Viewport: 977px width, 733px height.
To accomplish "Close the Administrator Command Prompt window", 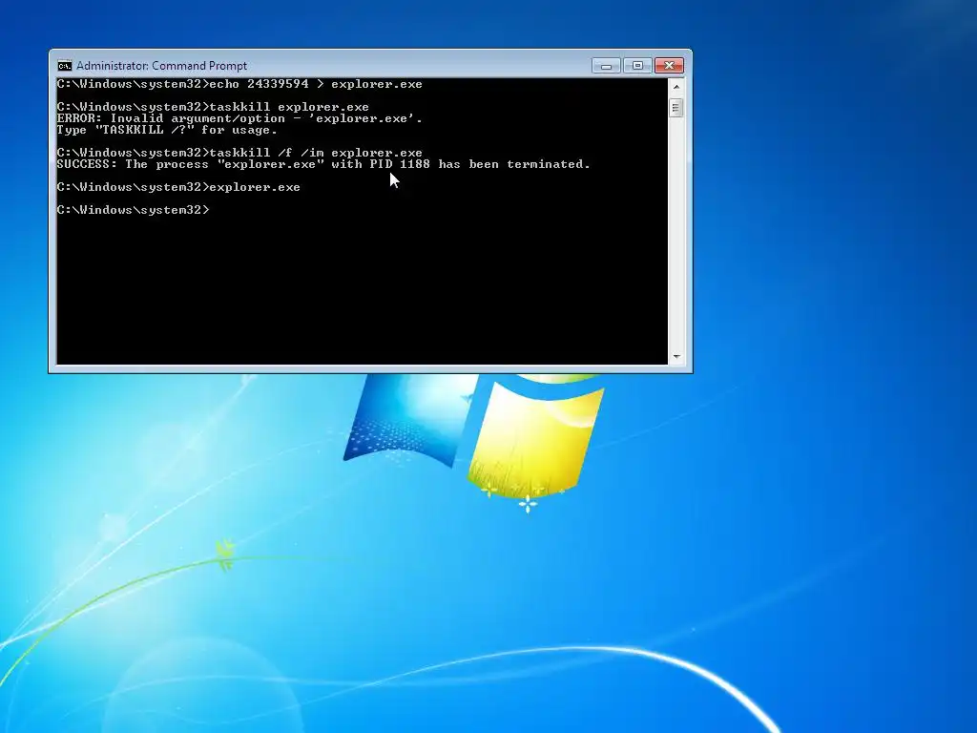I will tap(669, 66).
